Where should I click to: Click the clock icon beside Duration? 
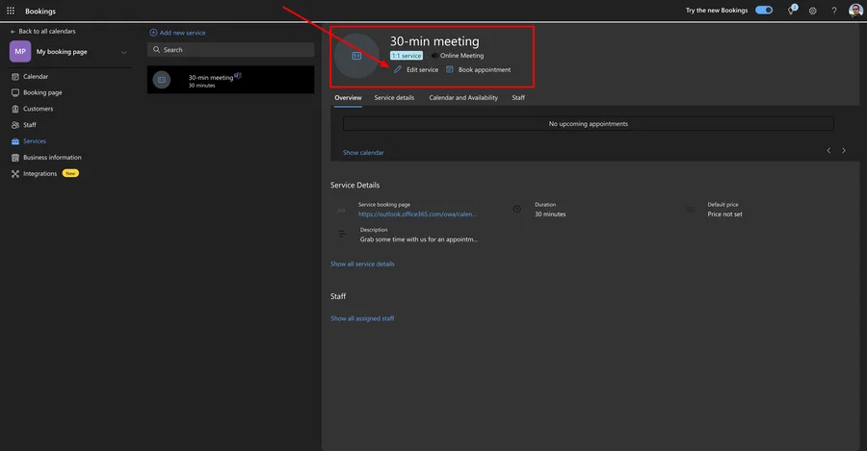click(x=516, y=209)
